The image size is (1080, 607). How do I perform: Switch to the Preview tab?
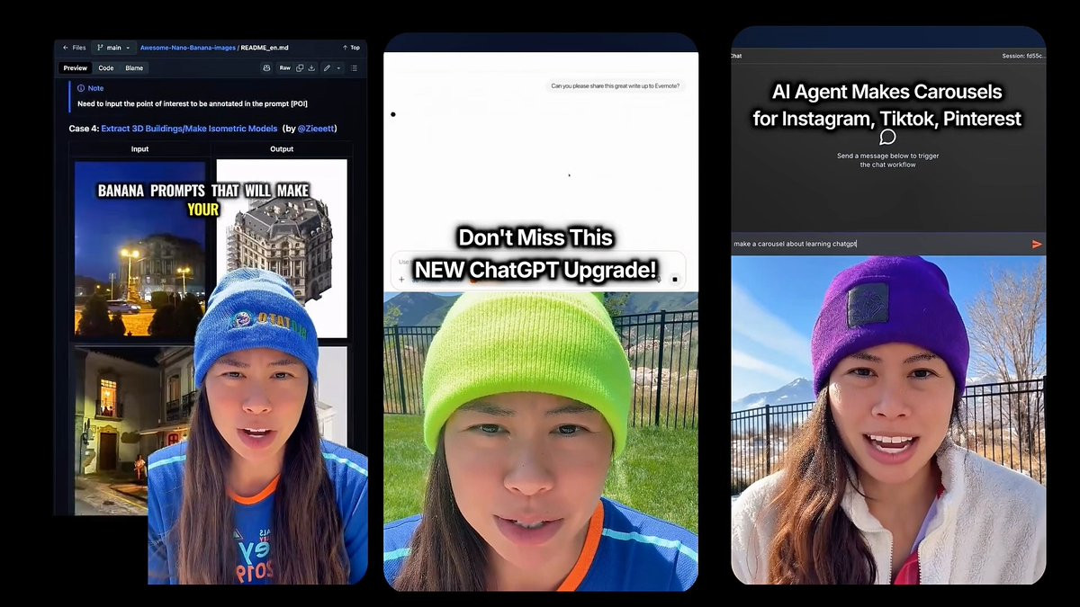point(76,68)
